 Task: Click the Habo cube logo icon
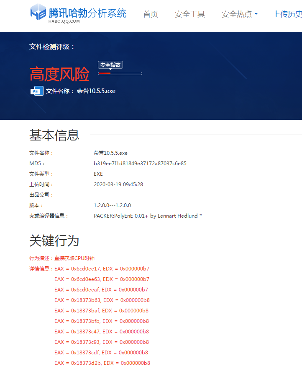(x=38, y=12)
